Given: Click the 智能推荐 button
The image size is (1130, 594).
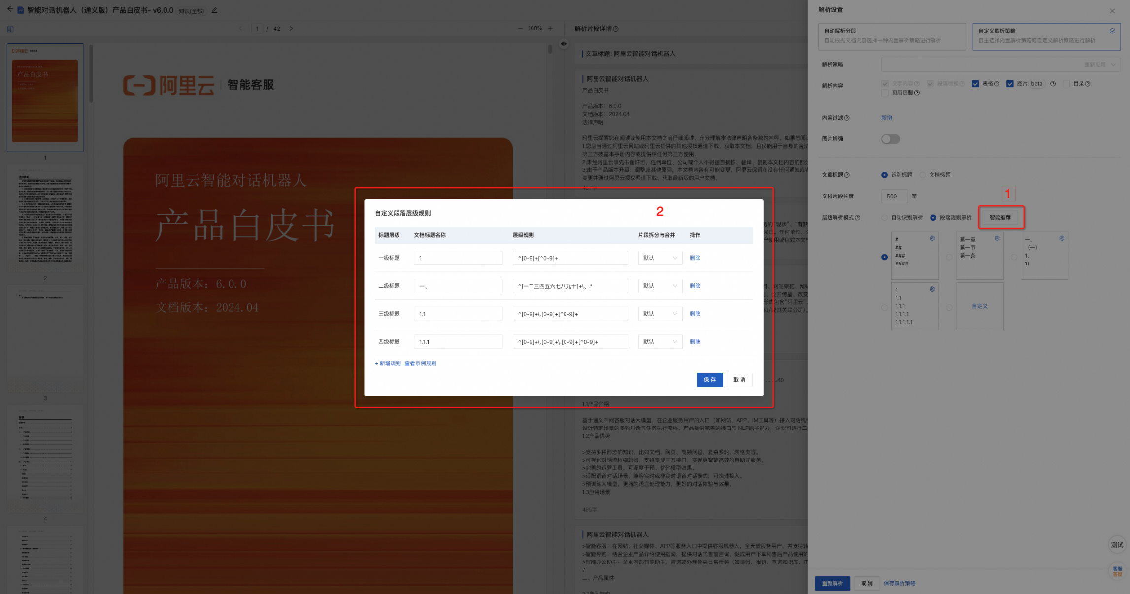Looking at the screenshot, I should coord(1000,218).
